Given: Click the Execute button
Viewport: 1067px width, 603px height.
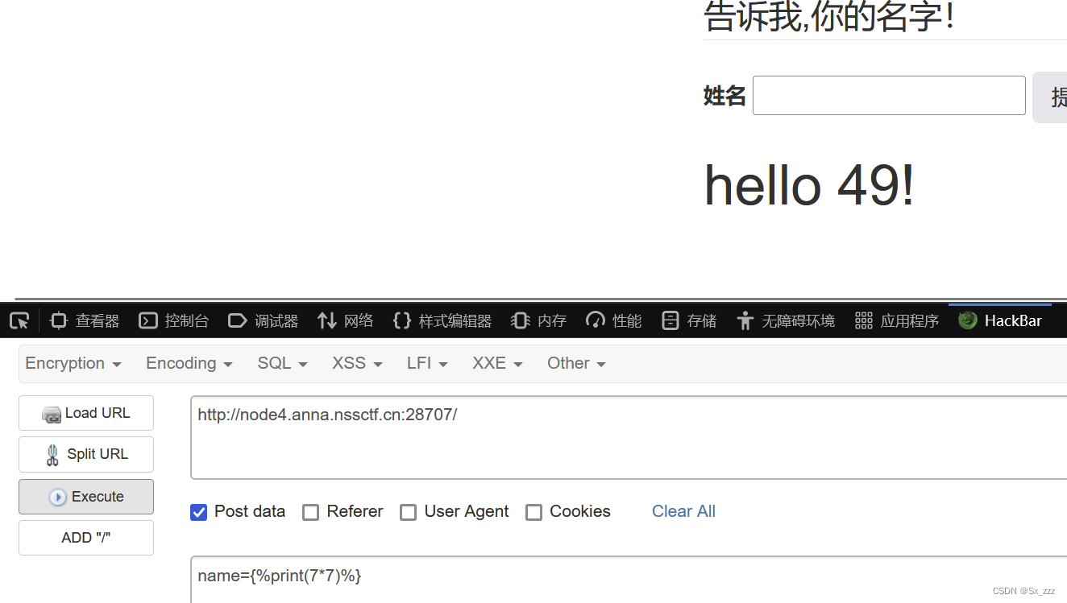Looking at the screenshot, I should point(86,497).
